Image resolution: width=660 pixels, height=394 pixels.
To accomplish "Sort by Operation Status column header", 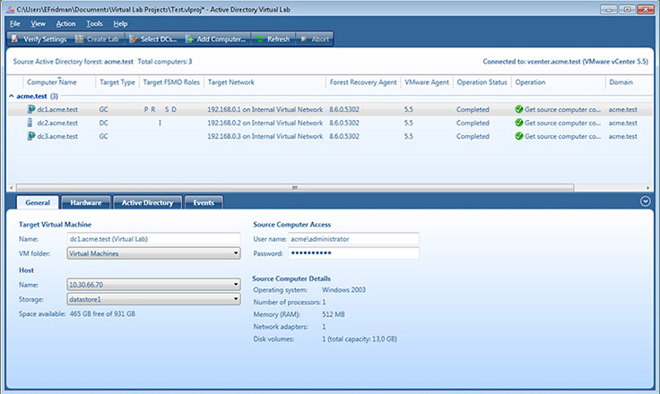I will [482, 82].
